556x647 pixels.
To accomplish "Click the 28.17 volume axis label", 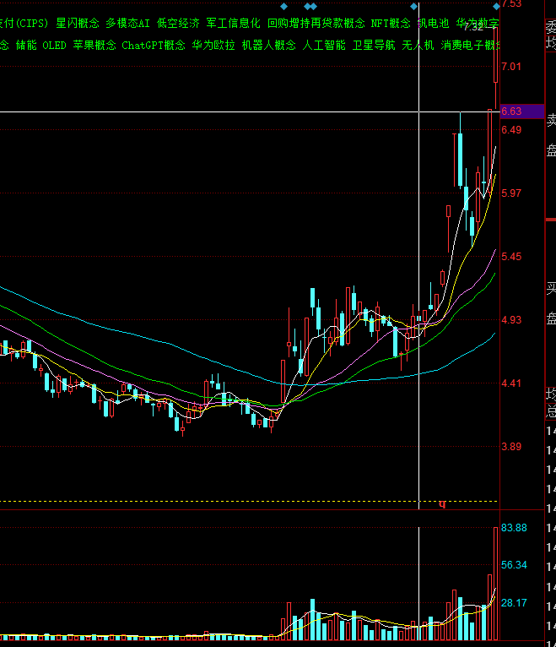I will point(514,603).
